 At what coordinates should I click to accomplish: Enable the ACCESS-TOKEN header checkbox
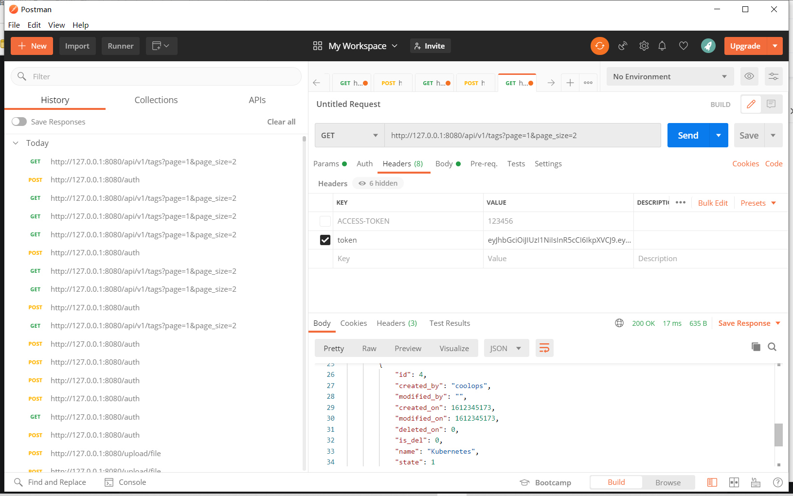325,221
